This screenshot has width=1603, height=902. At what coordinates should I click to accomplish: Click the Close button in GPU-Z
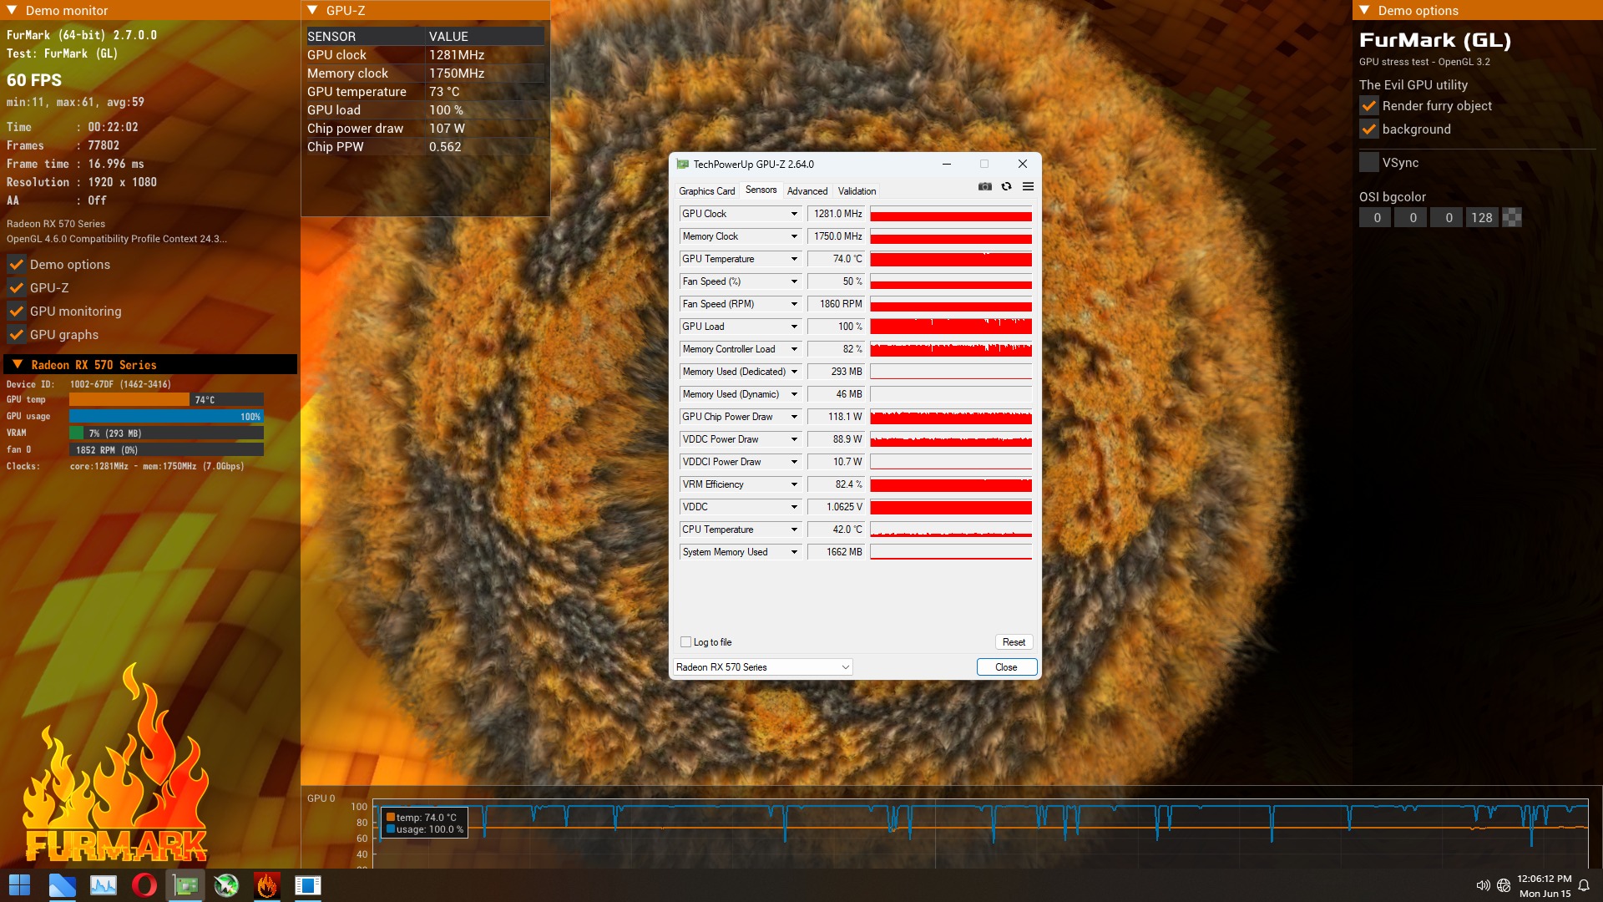point(1006,667)
